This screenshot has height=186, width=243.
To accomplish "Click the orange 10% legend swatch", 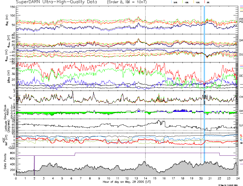I will coord(194,2).
